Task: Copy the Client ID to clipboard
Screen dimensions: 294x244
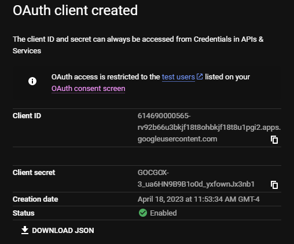Action: (274, 140)
